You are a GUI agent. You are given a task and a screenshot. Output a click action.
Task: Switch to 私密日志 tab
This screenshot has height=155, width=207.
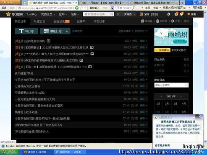pyautogui.click(x=39, y=21)
